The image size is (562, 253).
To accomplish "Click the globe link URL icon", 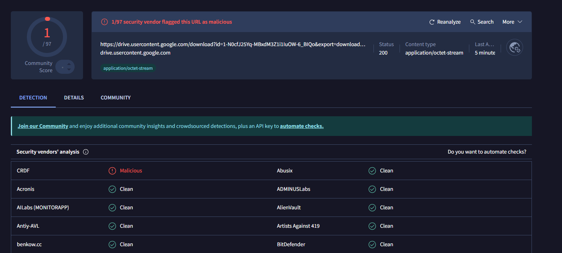I will click(514, 48).
